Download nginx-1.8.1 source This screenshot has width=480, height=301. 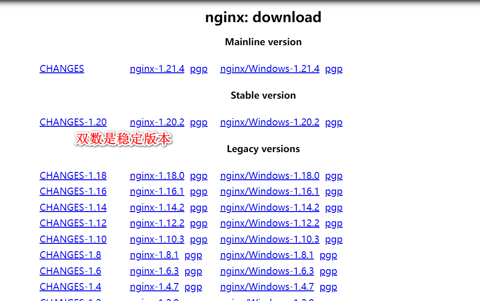(x=154, y=255)
